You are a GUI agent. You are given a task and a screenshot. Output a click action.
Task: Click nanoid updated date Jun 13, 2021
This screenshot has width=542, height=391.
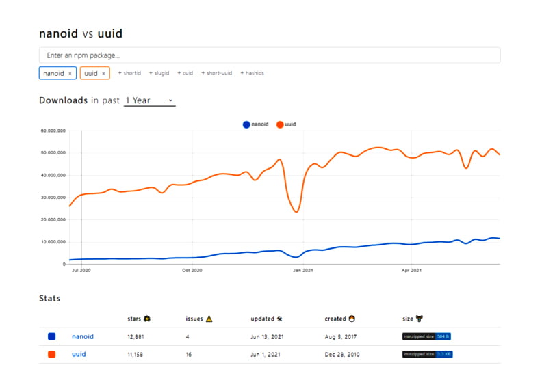267,337
